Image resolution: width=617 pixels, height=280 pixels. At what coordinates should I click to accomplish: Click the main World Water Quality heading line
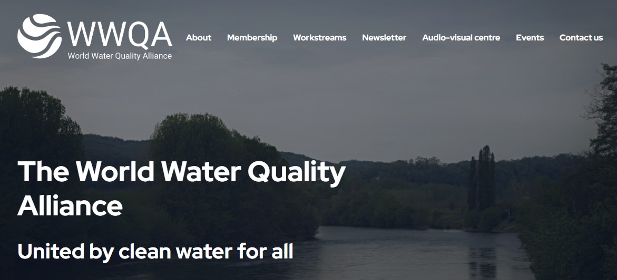pyautogui.click(x=181, y=172)
